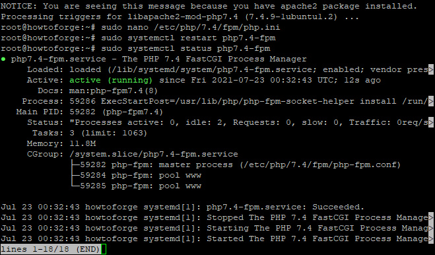
Task: Click the 'php7.4-fpm.service: Succeeded.' log line
Action: [x=182, y=207]
